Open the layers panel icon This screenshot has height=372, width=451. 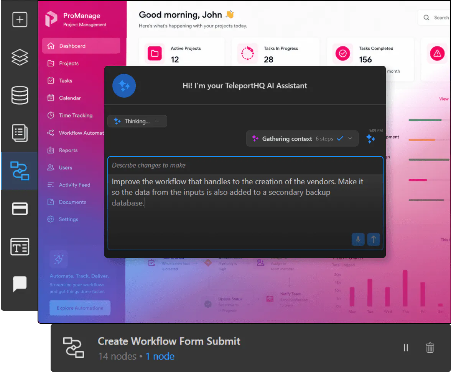click(20, 57)
